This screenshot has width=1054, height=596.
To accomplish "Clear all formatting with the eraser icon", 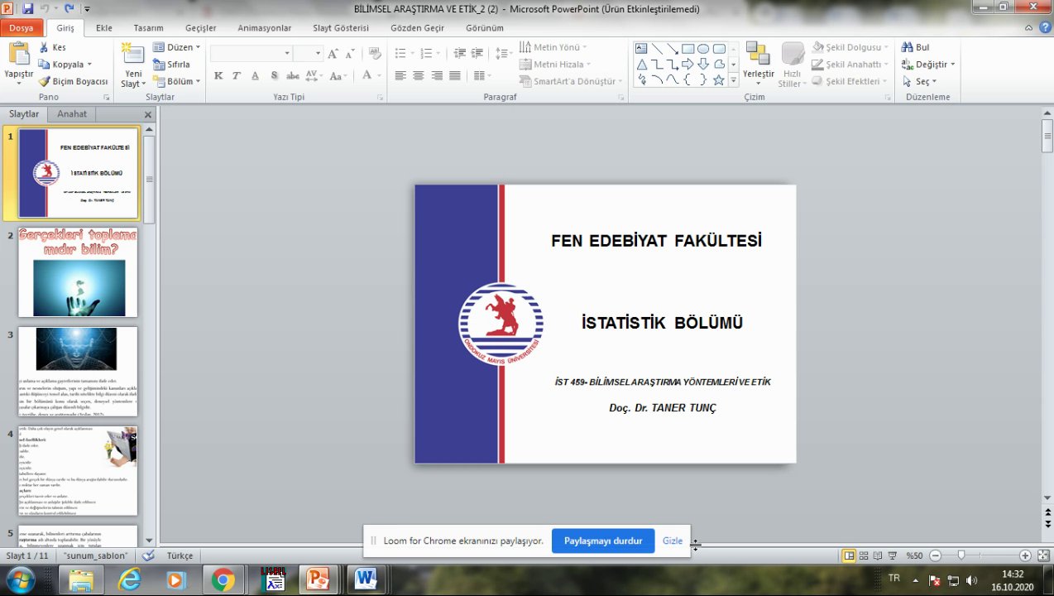I will pos(374,53).
